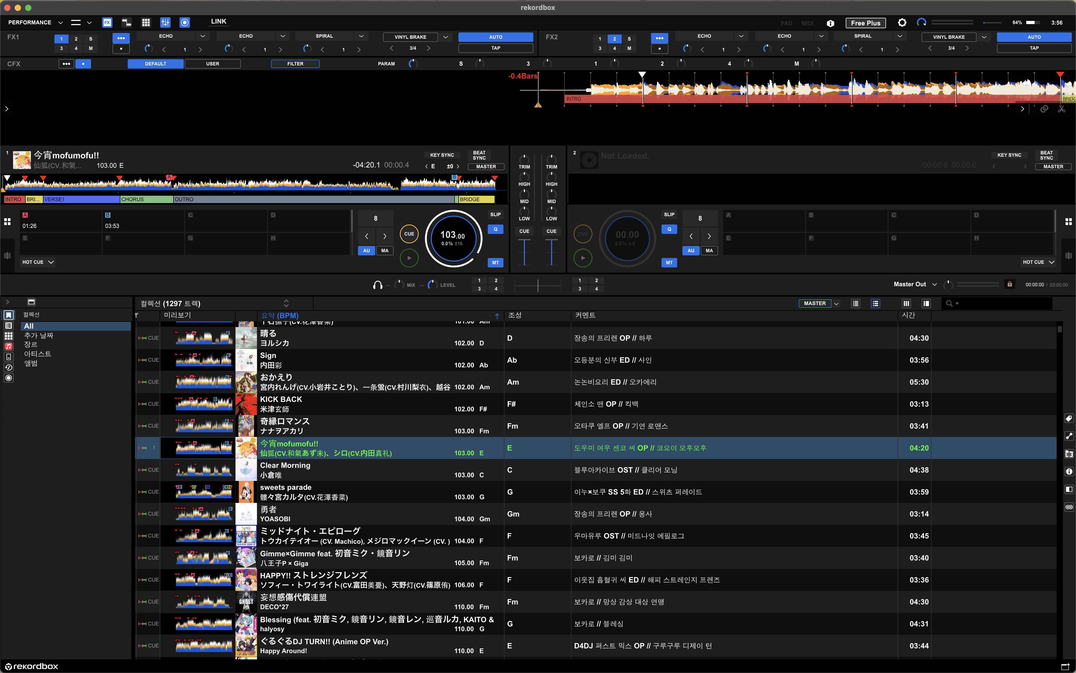Enable KEY SYNC on deck 1
This screenshot has width=1076, height=673.
[441, 155]
